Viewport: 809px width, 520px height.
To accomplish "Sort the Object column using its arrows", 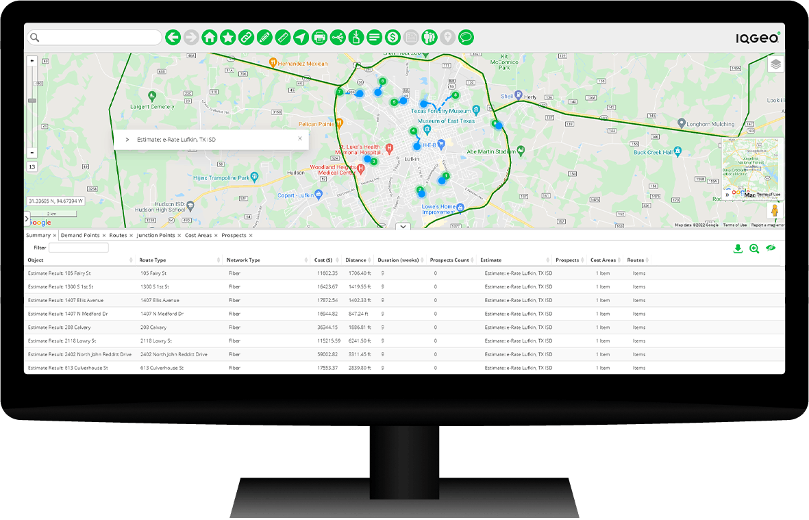I will click(x=131, y=260).
